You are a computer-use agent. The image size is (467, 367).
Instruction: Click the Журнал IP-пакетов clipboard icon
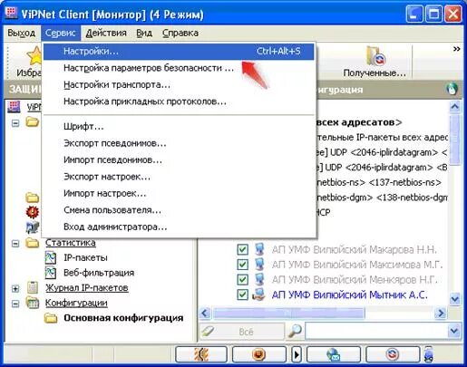[x=33, y=287]
